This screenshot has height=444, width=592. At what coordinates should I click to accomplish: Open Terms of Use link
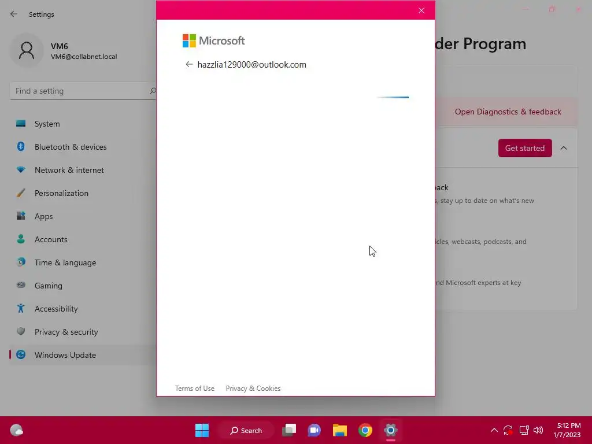click(194, 388)
